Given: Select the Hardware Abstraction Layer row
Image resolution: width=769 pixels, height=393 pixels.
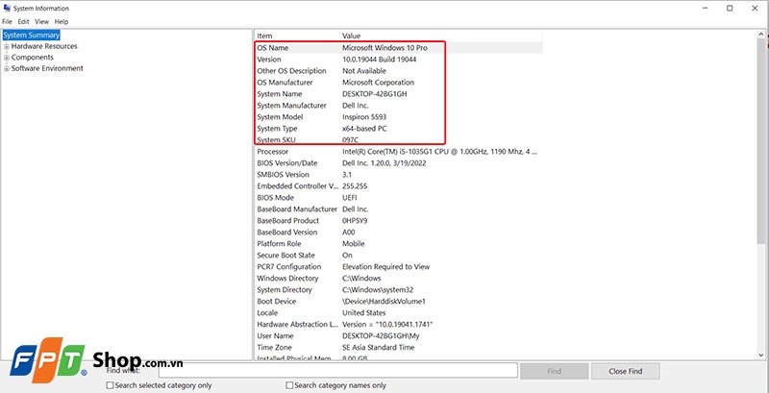Looking at the screenshot, I should tap(398, 324).
